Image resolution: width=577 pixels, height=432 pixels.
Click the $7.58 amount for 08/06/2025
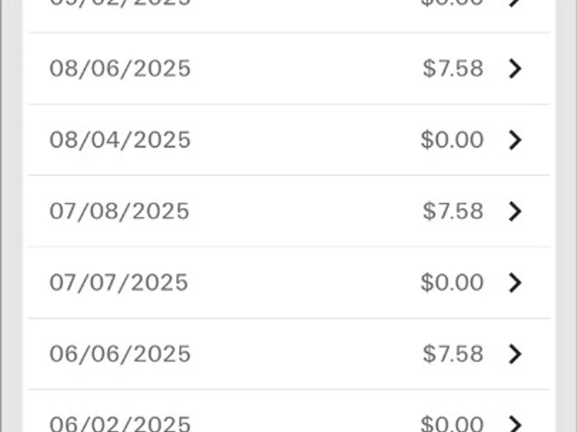click(x=453, y=69)
